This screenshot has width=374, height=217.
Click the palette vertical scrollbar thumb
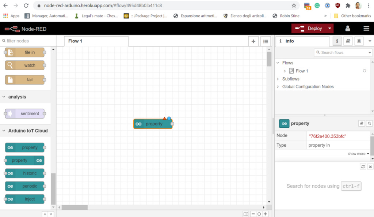pos(53,189)
